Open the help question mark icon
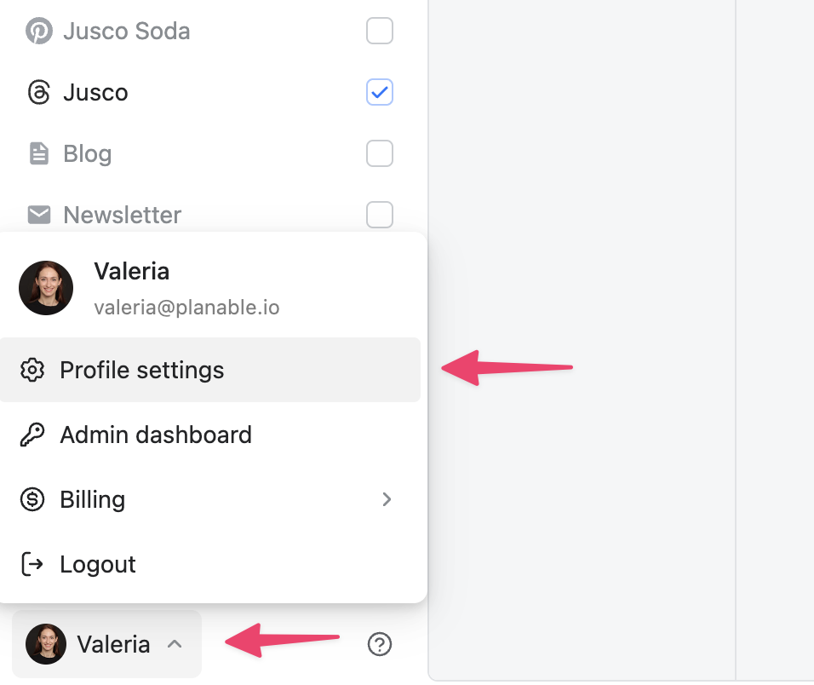 coord(379,644)
